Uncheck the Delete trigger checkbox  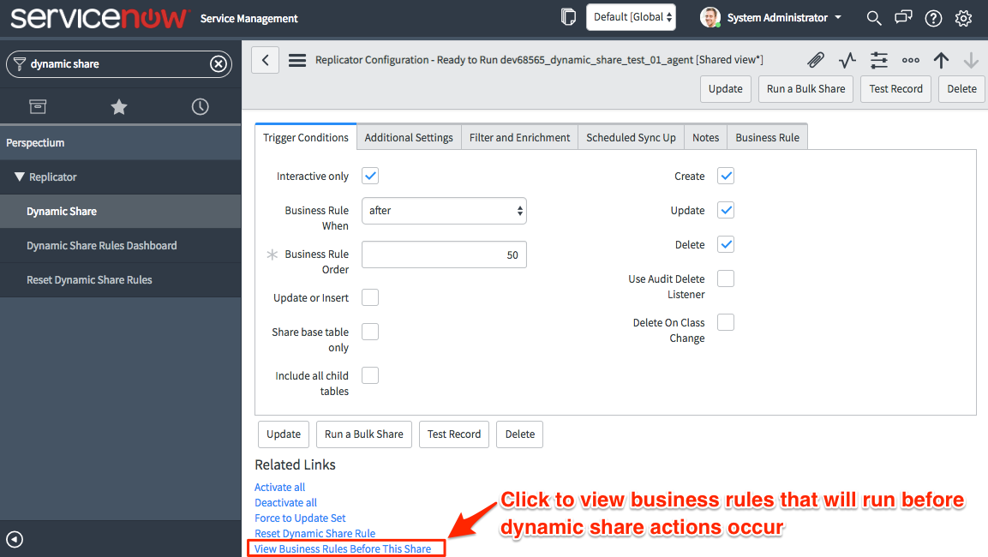tap(726, 244)
